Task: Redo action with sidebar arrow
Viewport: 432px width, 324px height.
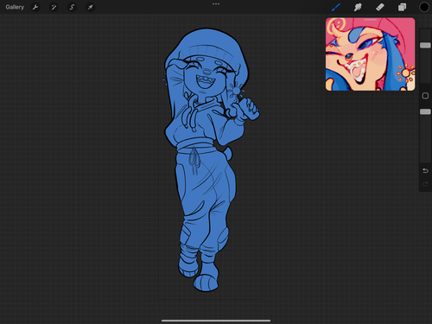Action: [x=425, y=184]
